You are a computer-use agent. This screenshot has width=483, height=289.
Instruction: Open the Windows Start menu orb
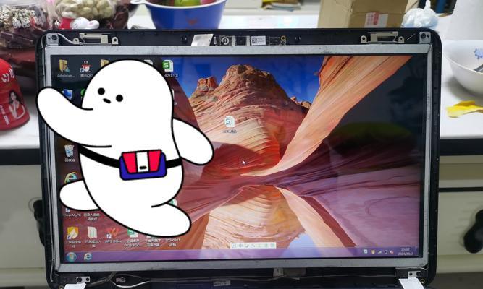71,256
